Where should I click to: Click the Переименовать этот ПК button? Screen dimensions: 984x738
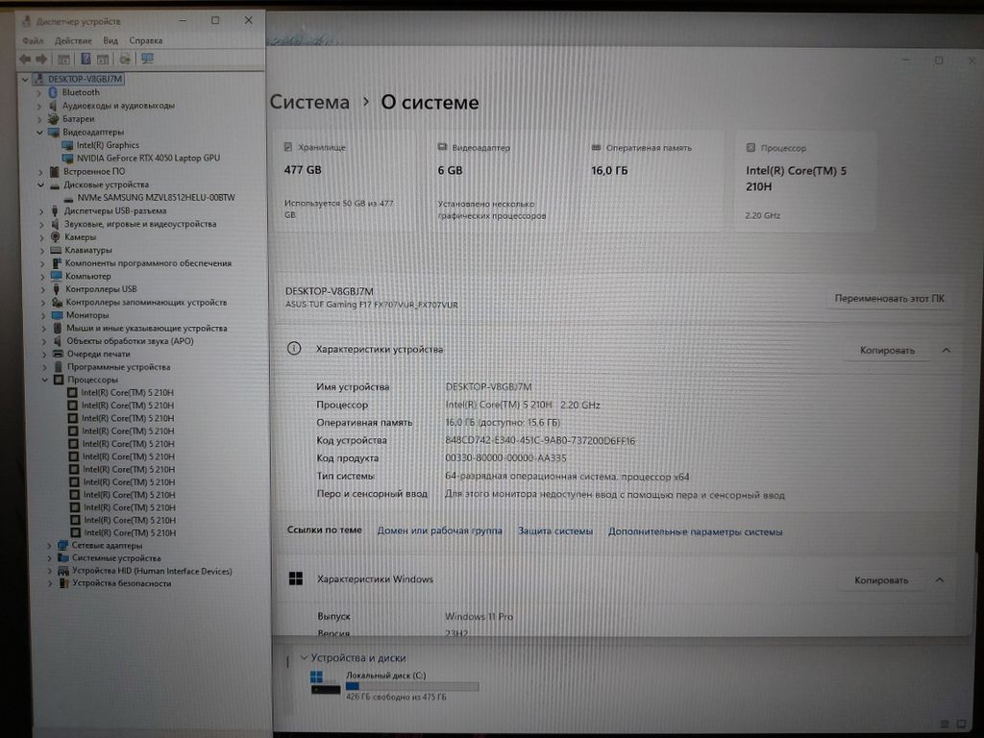click(889, 299)
